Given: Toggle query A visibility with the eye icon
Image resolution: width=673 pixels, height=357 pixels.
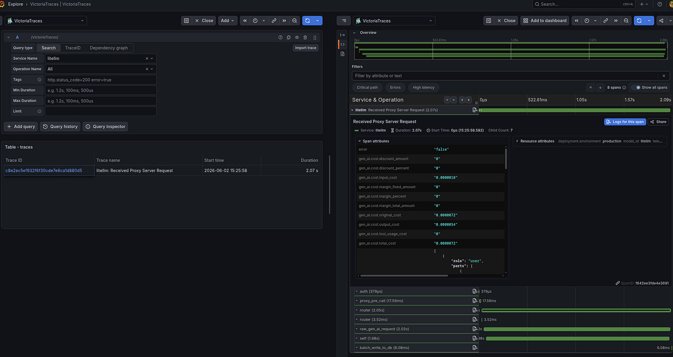Looking at the screenshot, I should tap(297, 37).
